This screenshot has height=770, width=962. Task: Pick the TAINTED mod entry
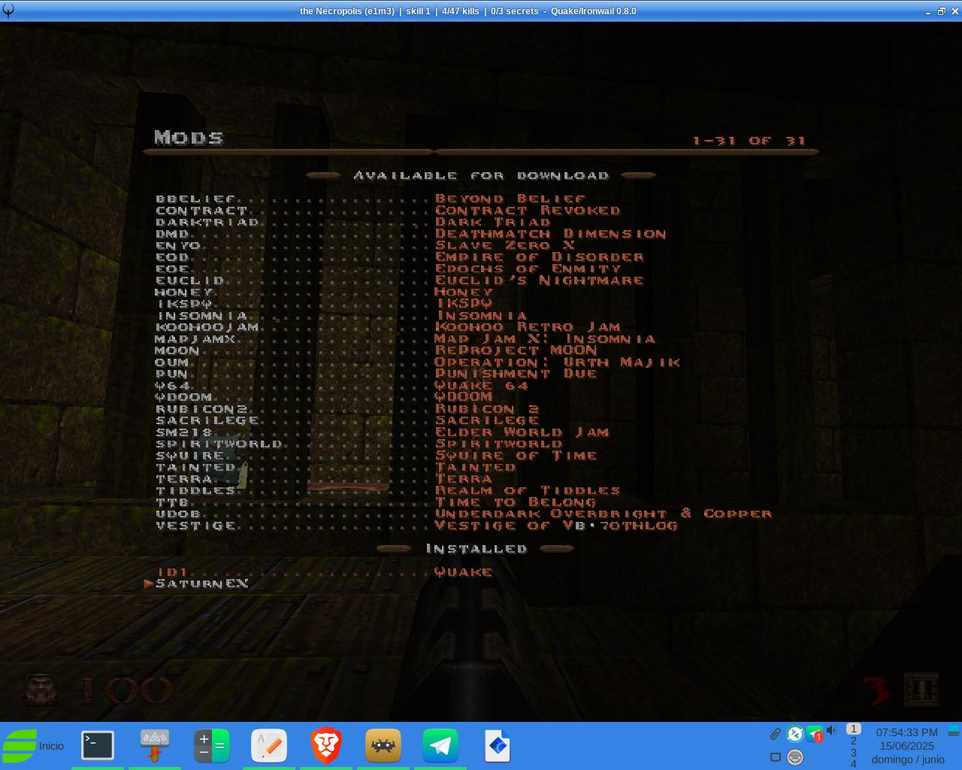pos(336,467)
